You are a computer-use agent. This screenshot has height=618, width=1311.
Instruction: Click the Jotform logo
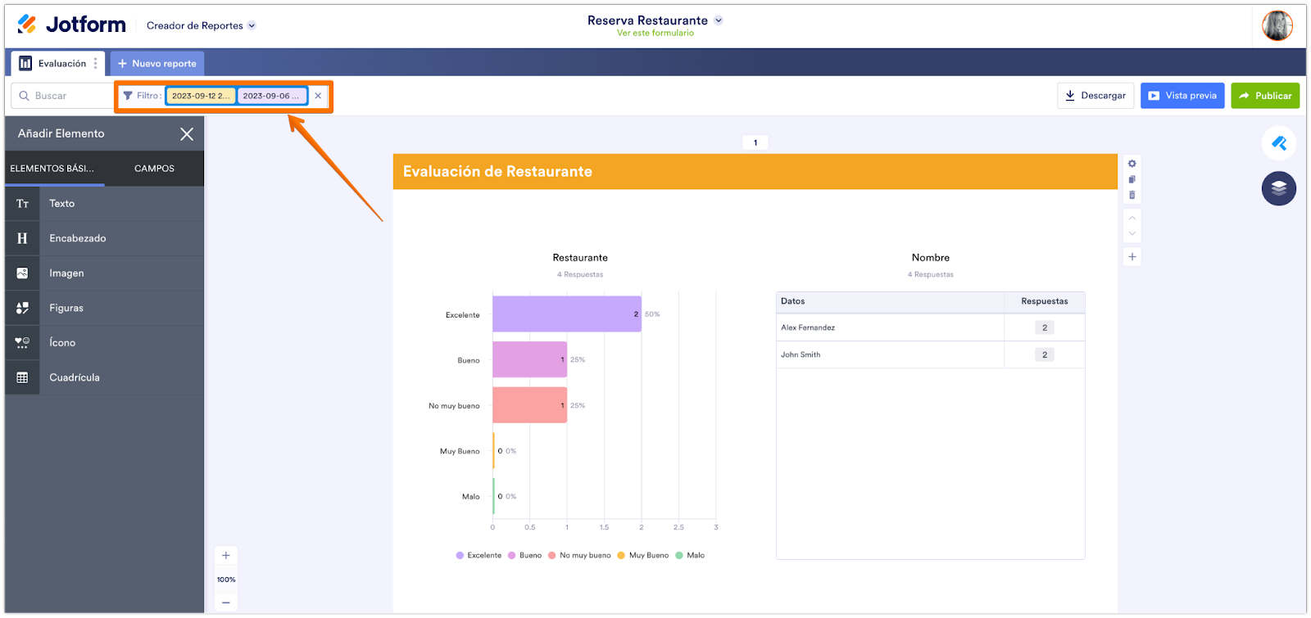tap(72, 25)
